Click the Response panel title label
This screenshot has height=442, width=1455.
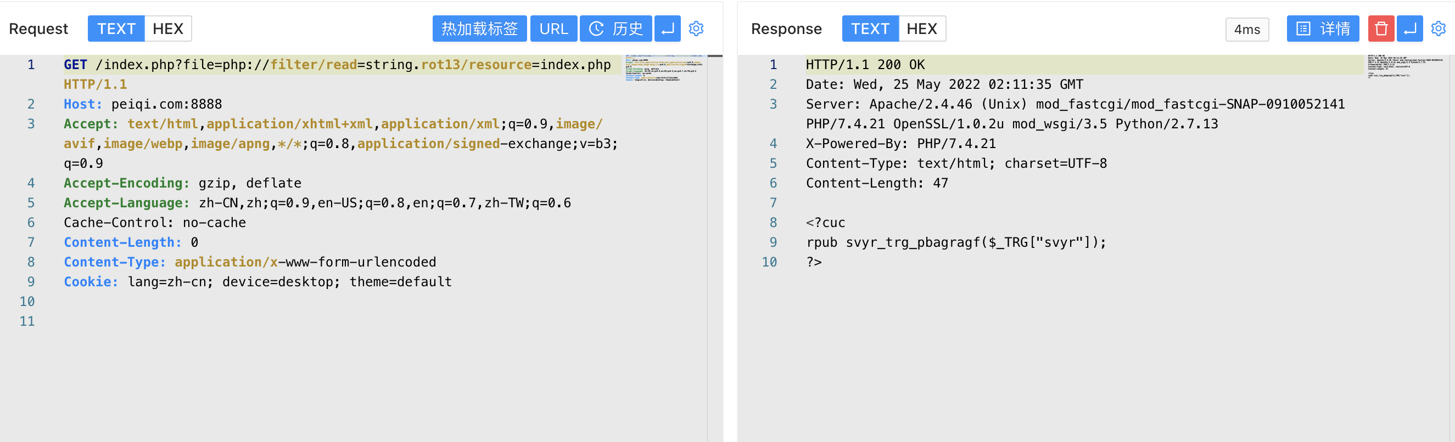(x=786, y=29)
